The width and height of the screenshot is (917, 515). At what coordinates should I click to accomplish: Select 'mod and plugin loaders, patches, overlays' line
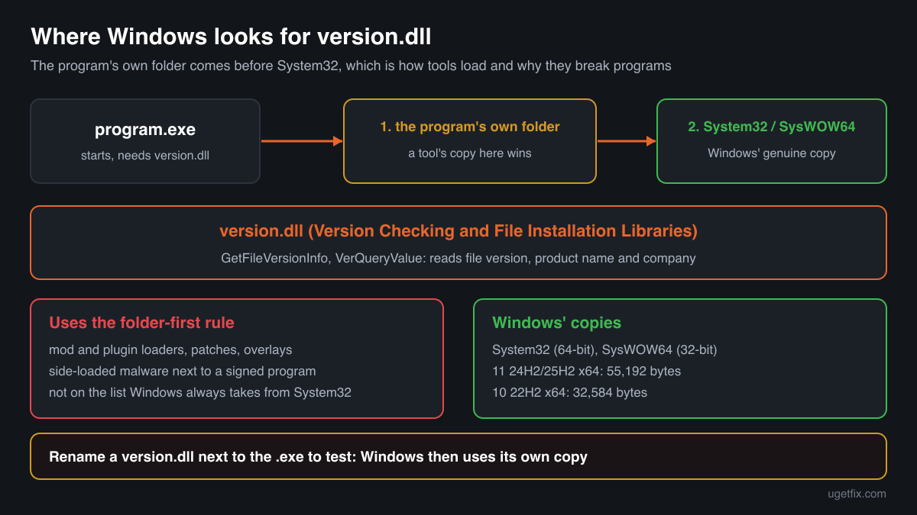(x=170, y=349)
